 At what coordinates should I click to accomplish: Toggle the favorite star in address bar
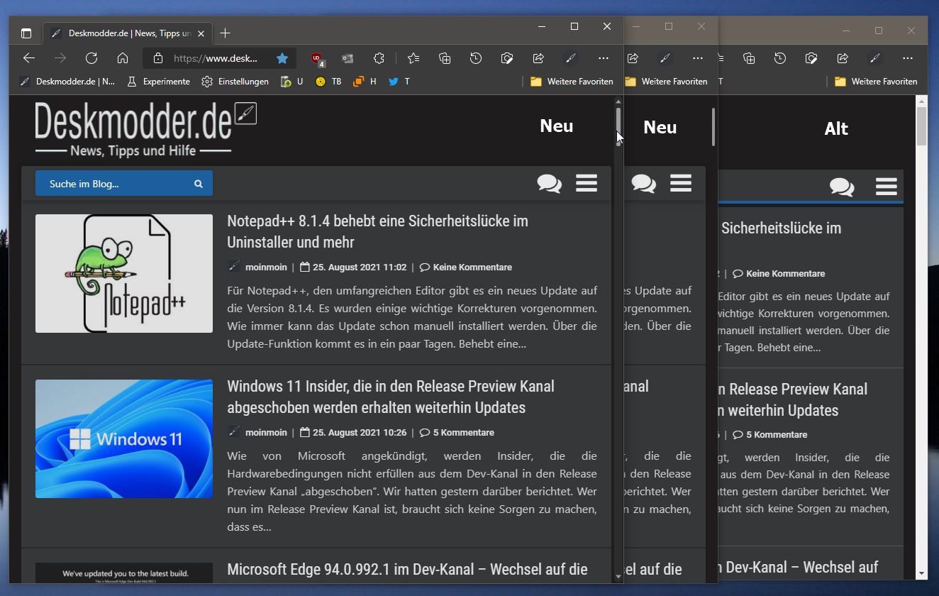tap(282, 58)
